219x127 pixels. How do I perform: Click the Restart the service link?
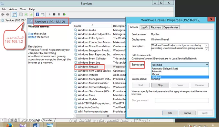(32, 37)
